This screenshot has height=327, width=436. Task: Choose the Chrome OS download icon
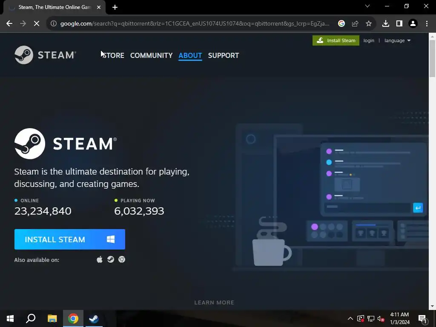122,259
